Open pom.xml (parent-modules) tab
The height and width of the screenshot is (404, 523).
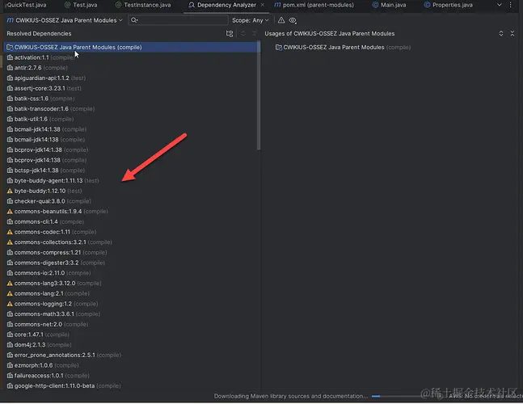click(314, 5)
